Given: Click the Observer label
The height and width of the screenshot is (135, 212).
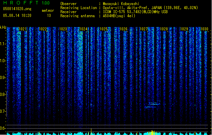Looking at the screenshot, I should pyautogui.click(x=68, y=4).
